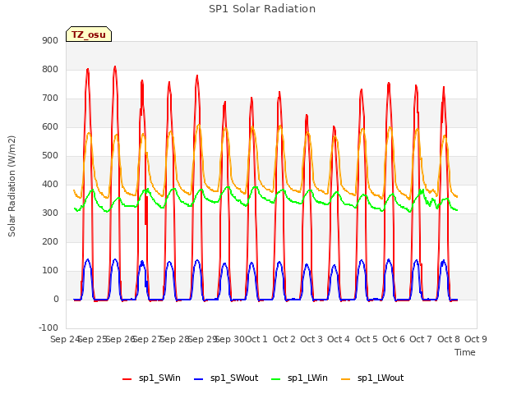Viewport: 526px width, 394px height.
Task: Click the 900 y-axis tick label
Action: (50, 40)
